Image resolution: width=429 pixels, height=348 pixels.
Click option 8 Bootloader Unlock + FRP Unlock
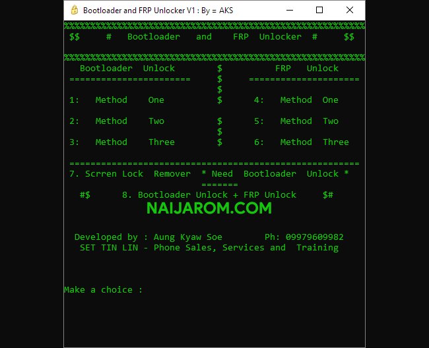pos(209,194)
